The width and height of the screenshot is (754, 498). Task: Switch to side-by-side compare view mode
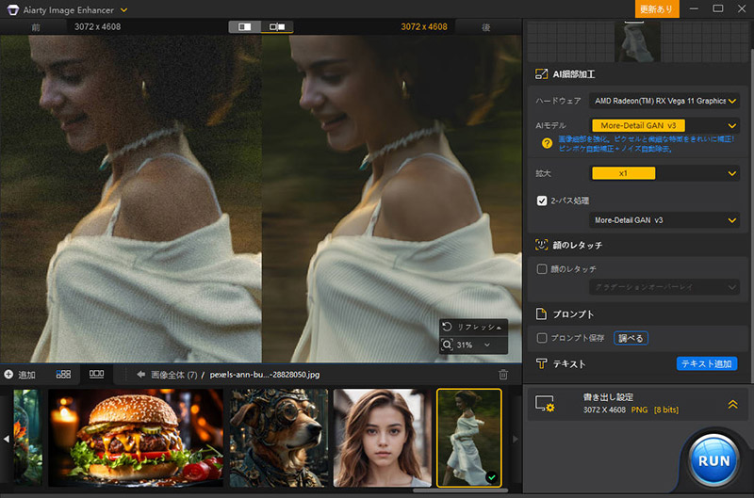(x=277, y=26)
